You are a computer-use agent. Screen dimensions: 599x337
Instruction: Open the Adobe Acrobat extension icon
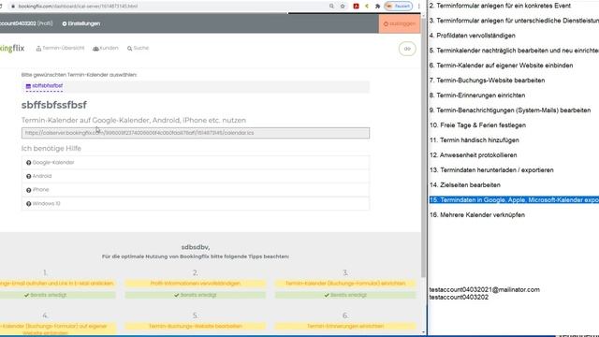click(x=356, y=7)
